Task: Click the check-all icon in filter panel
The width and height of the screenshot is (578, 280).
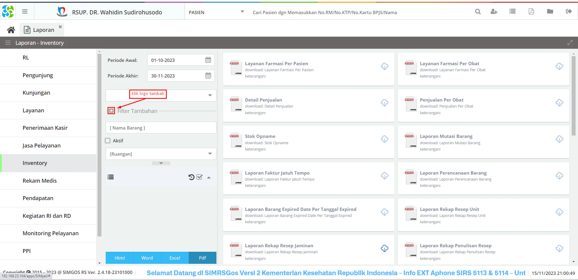Action: coord(200,177)
